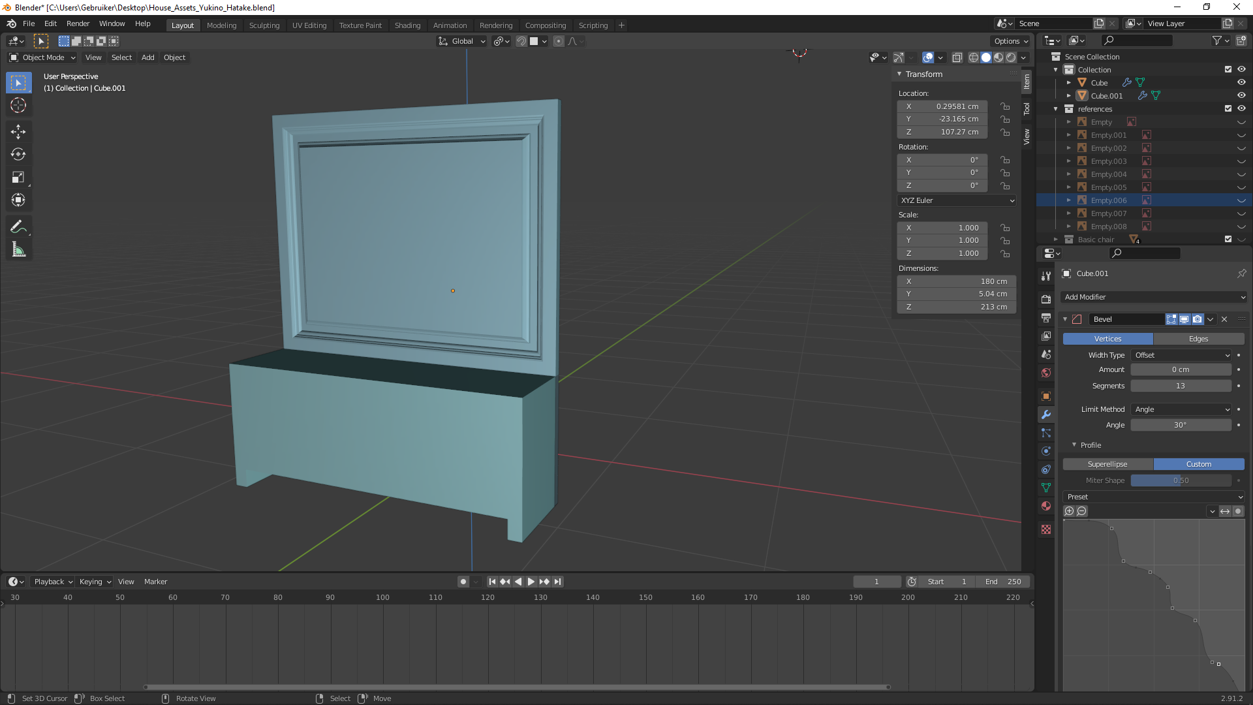Activate the Annotate pencil tool

tap(18, 227)
